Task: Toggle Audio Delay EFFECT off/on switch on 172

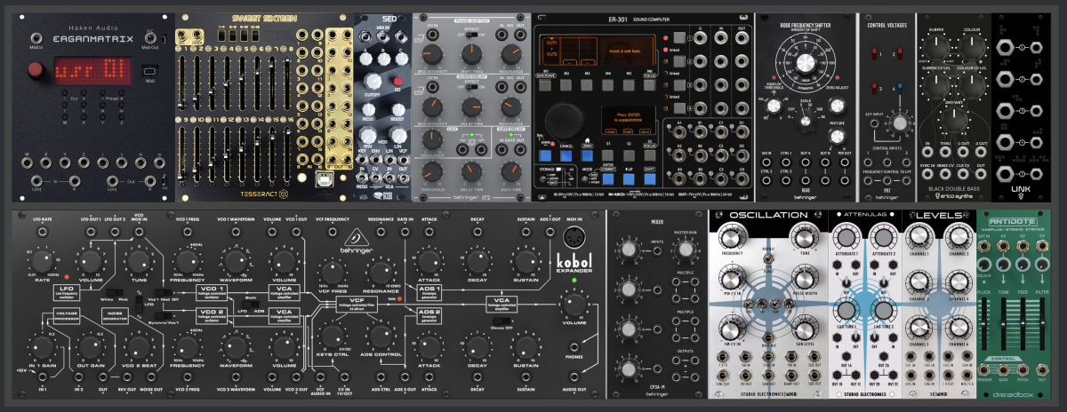Action: pos(472,87)
